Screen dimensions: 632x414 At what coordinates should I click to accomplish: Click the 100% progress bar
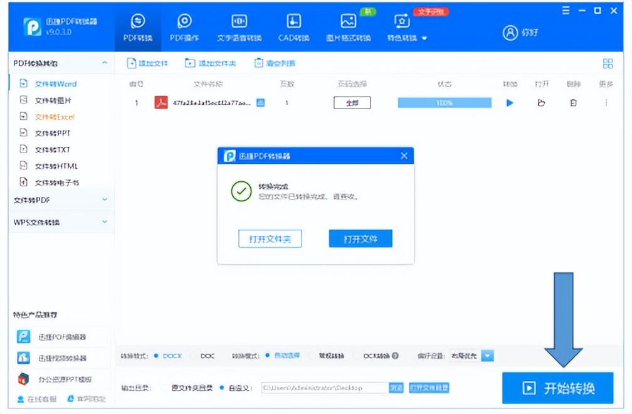(x=445, y=103)
